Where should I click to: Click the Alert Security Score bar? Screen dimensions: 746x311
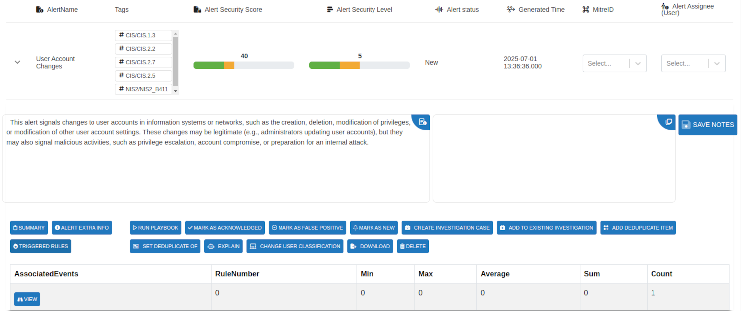point(244,65)
